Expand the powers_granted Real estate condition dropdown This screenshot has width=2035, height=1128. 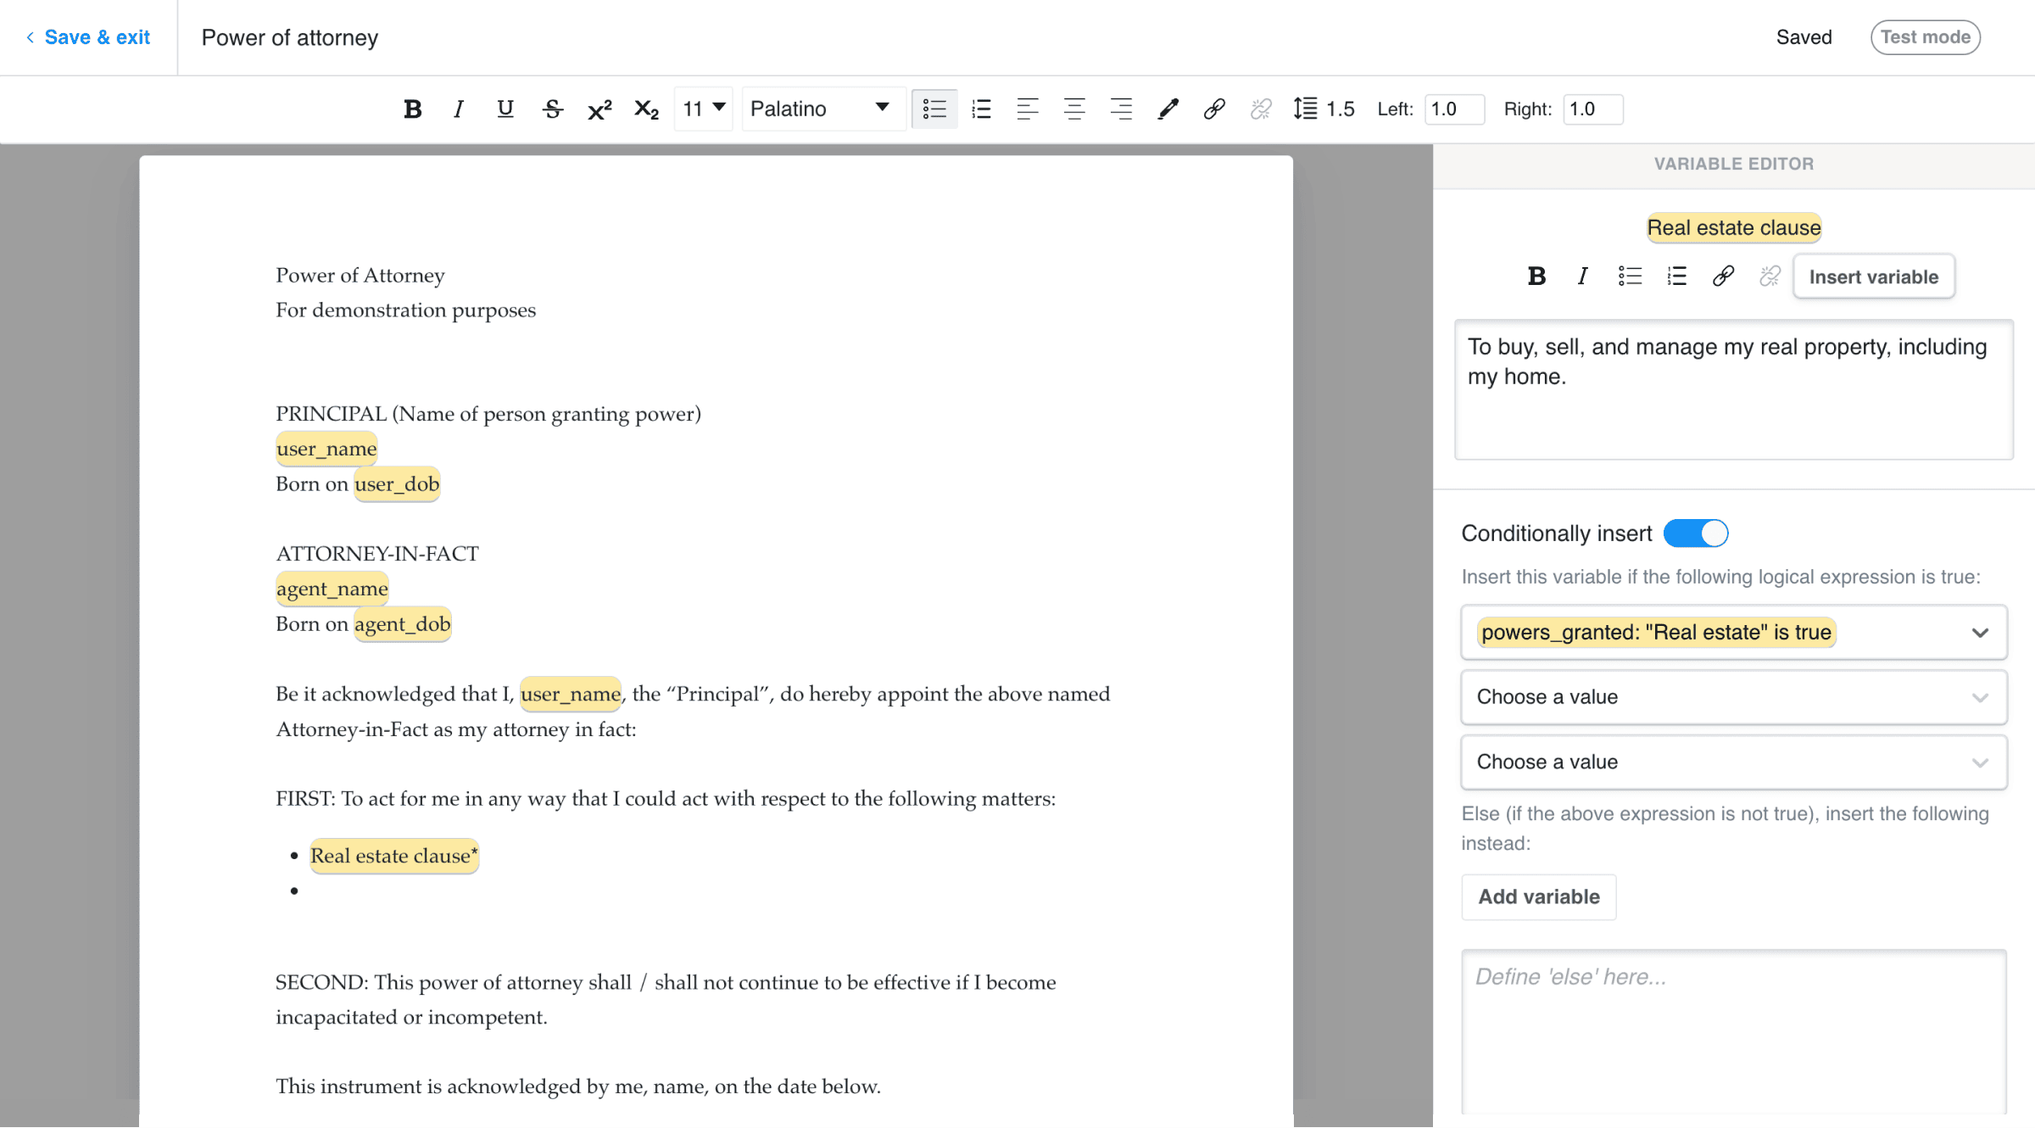point(1732,632)
